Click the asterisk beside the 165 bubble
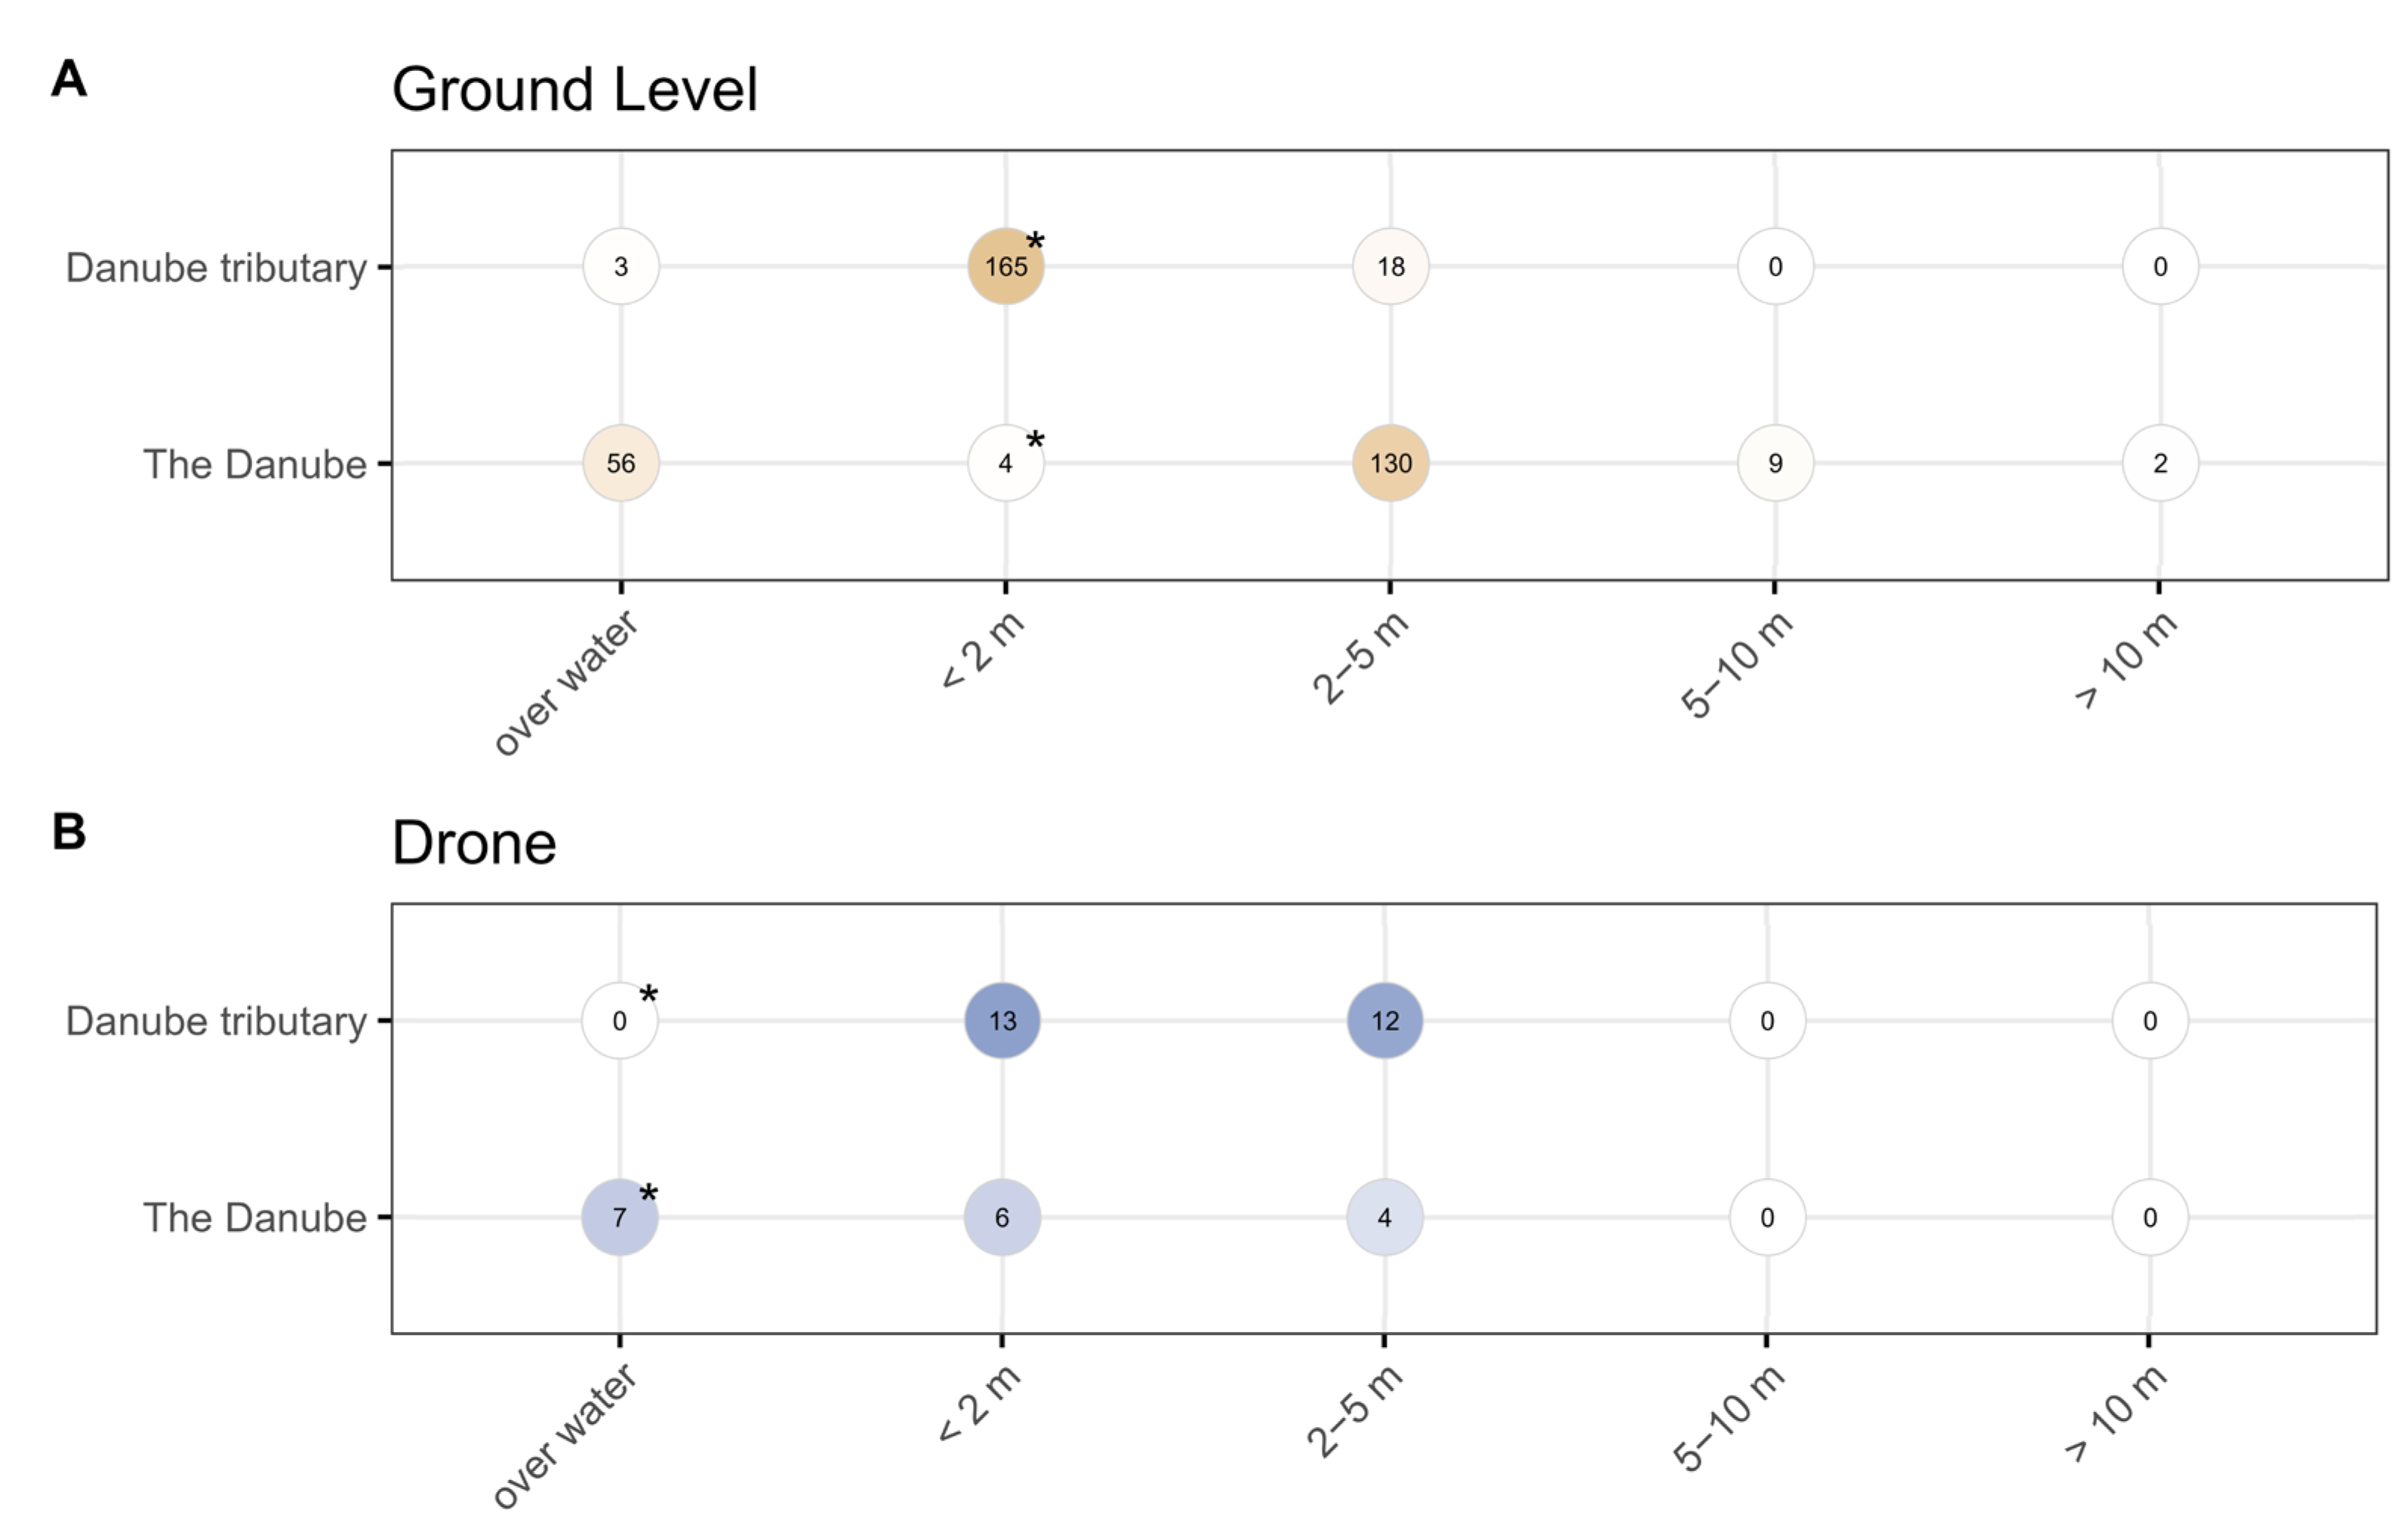The image size is (2408, 1532). [x=1035, y=243]
